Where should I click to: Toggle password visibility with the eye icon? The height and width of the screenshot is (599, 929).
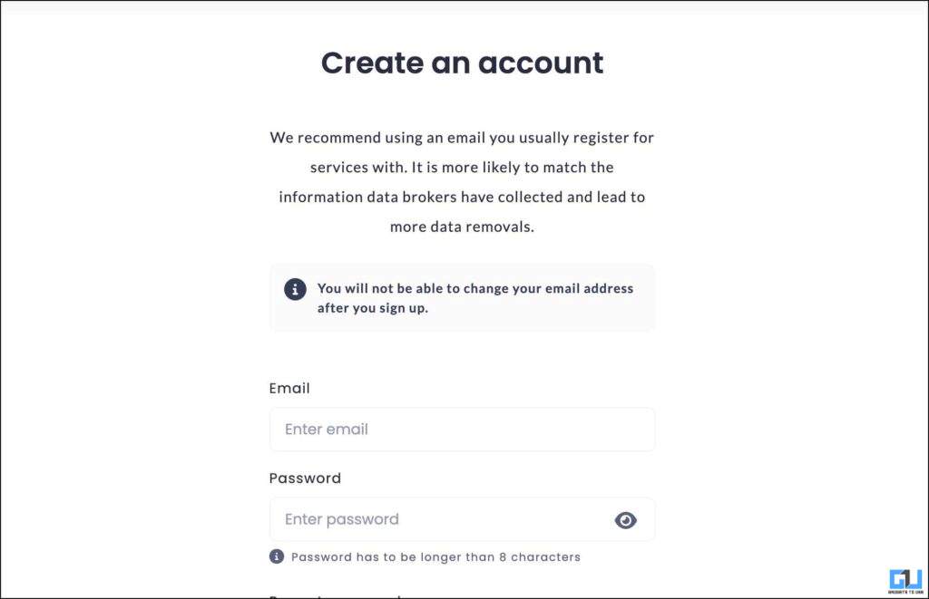click(626, 519)
